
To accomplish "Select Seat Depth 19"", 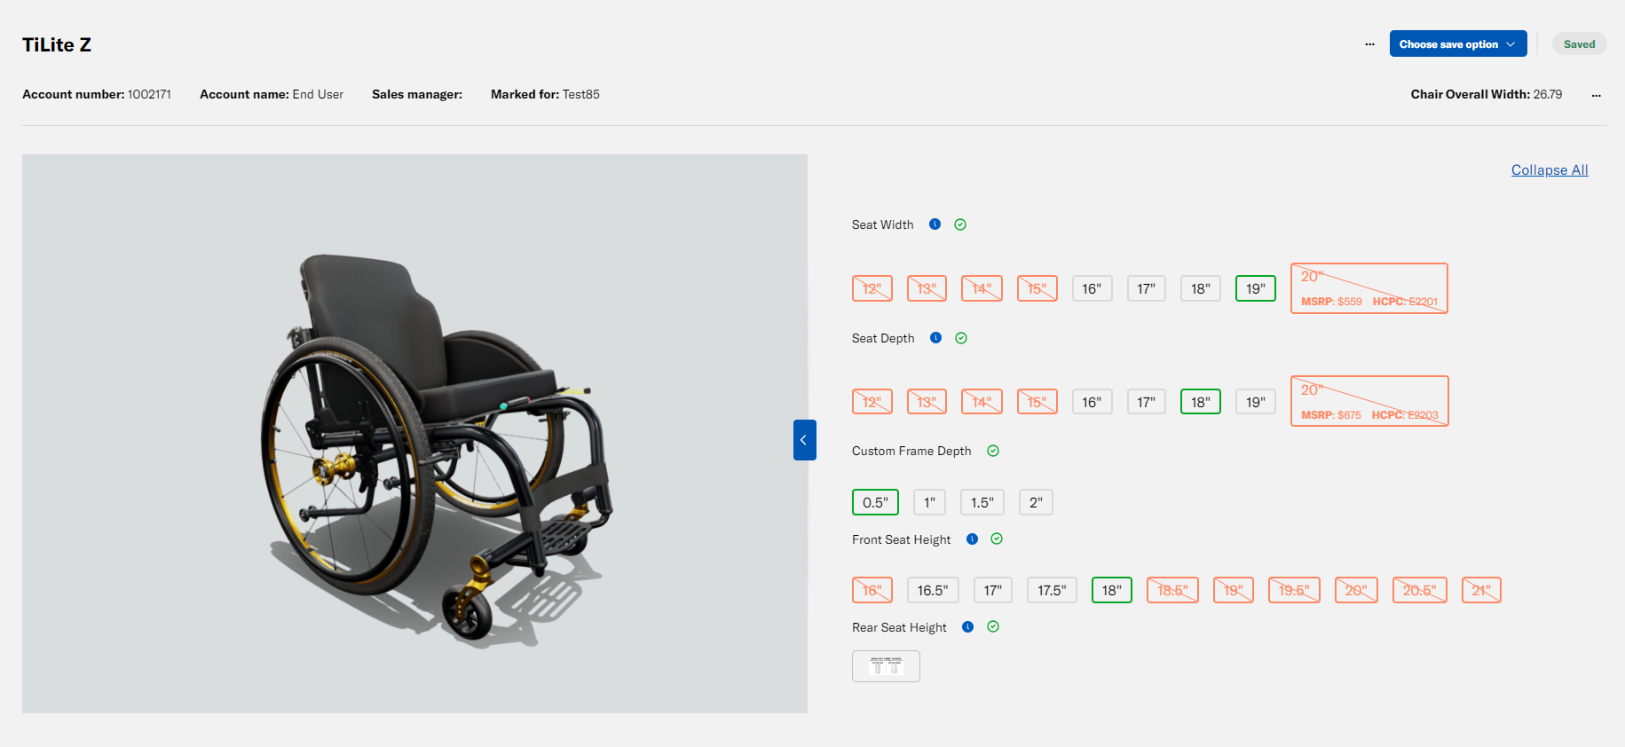I will 1256,402.
